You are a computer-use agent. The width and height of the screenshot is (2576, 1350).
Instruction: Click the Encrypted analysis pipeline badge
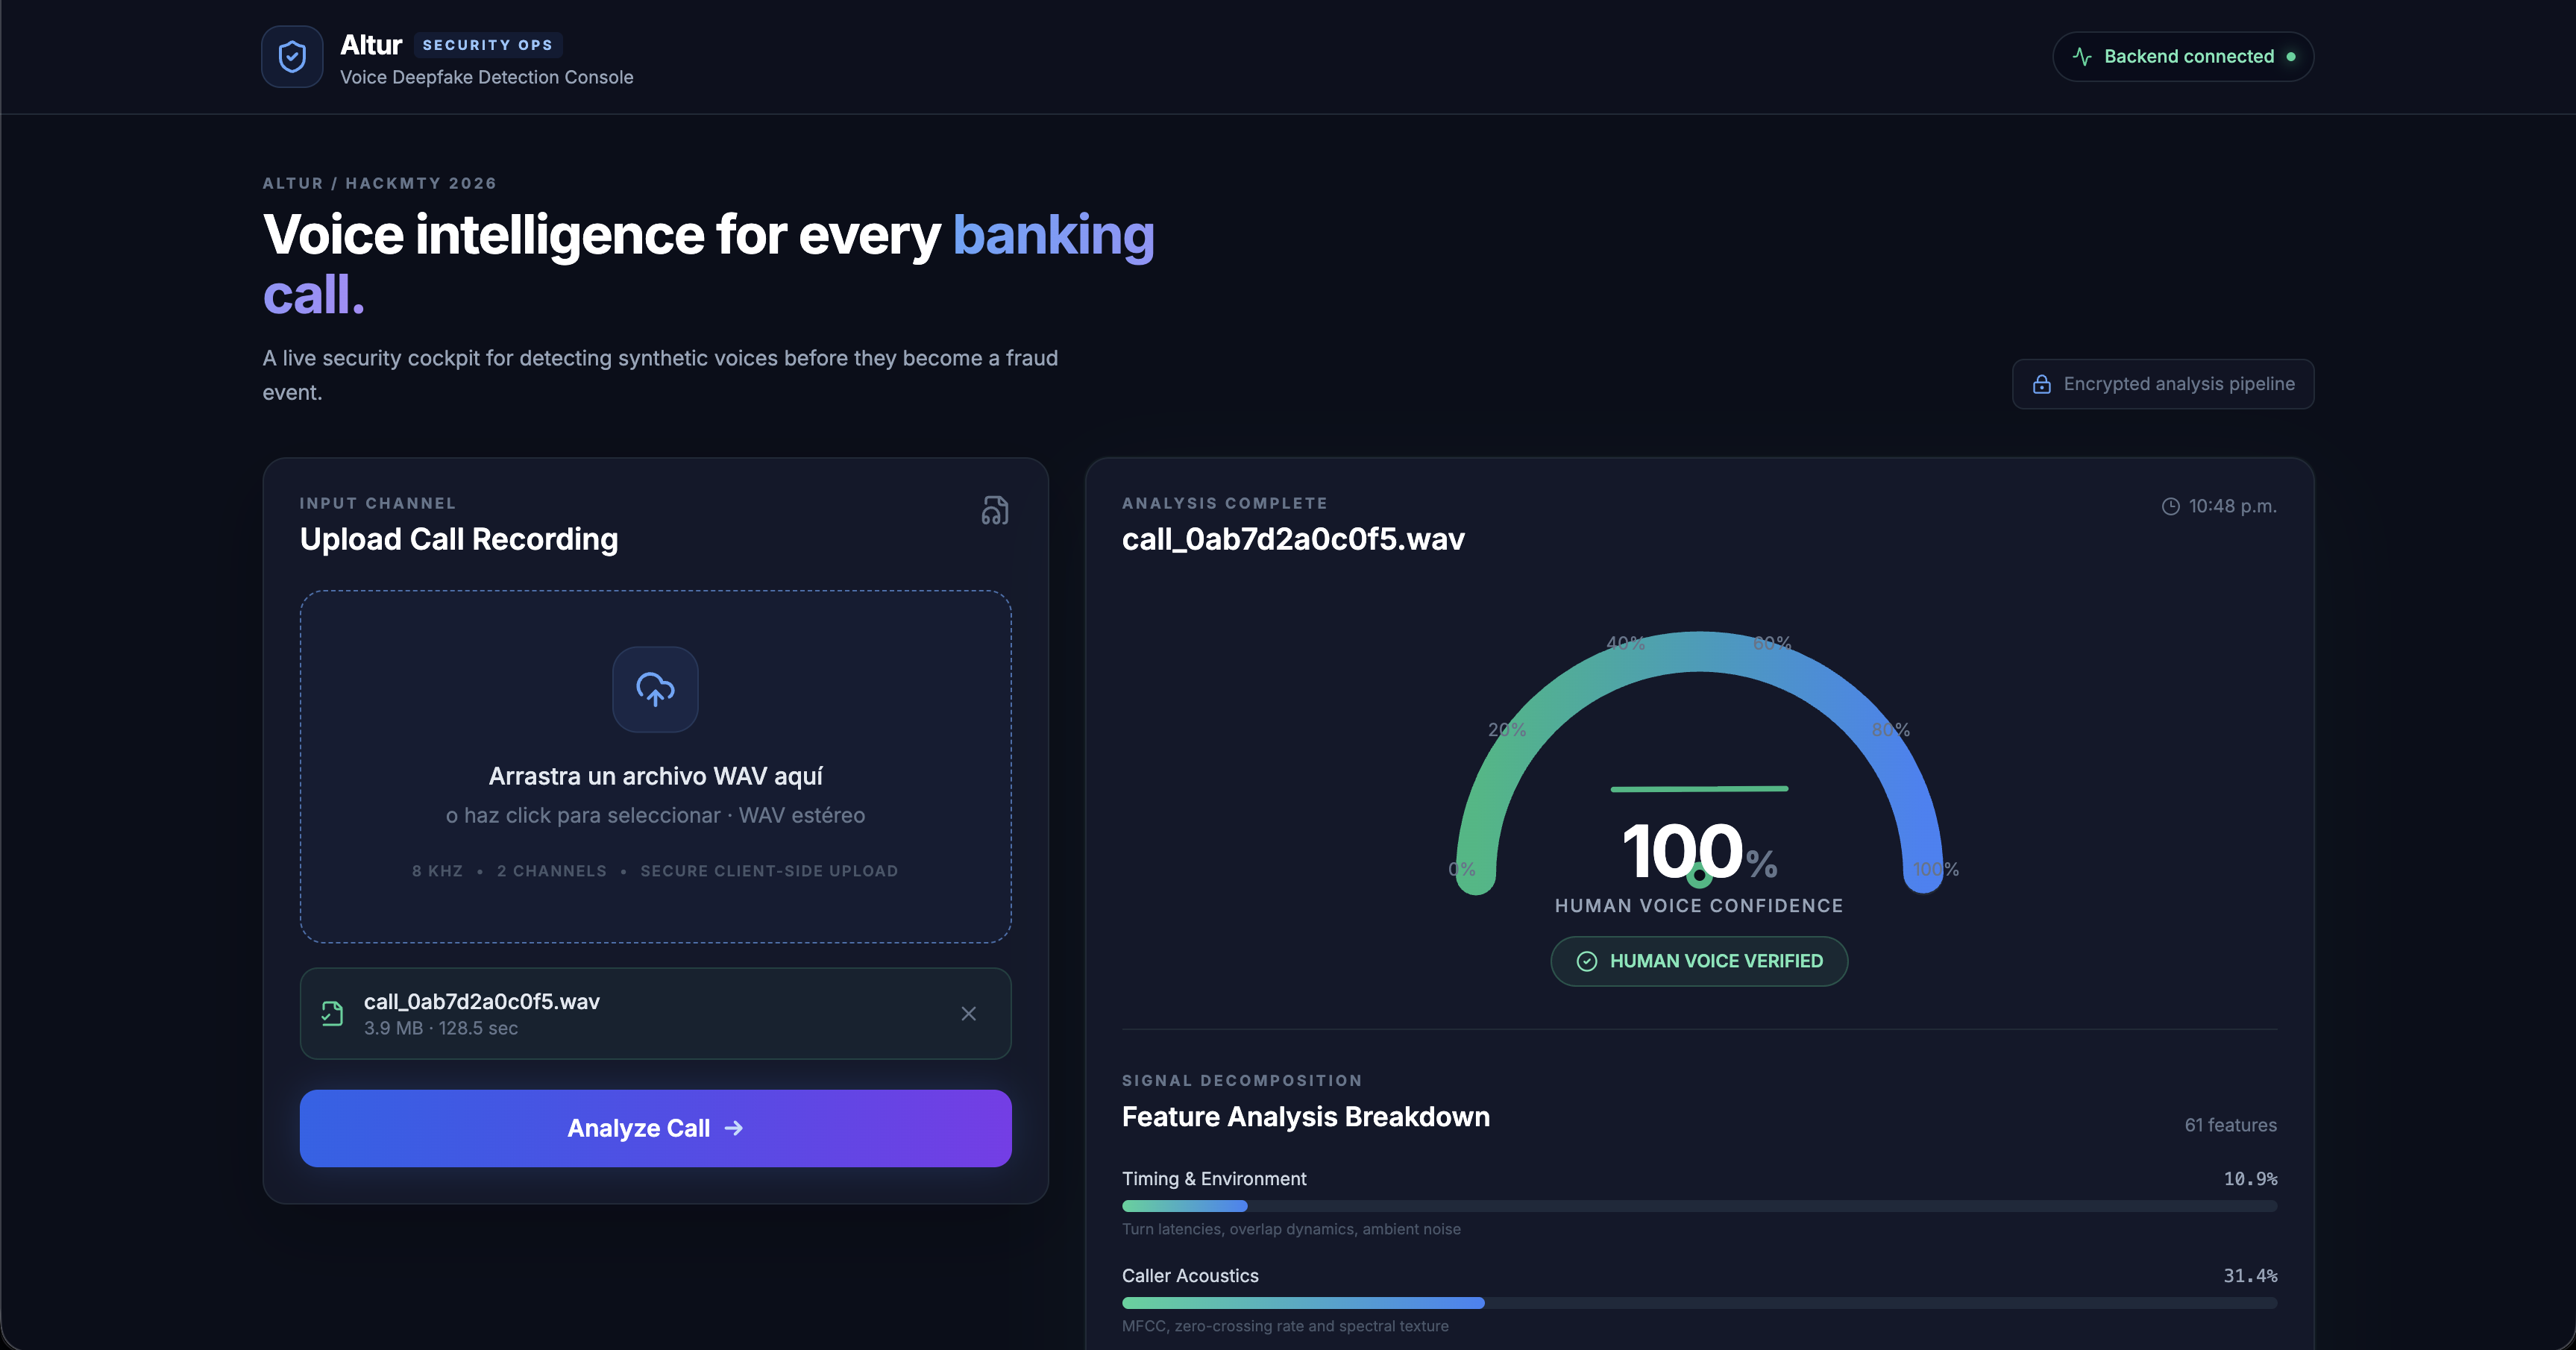2163,384
